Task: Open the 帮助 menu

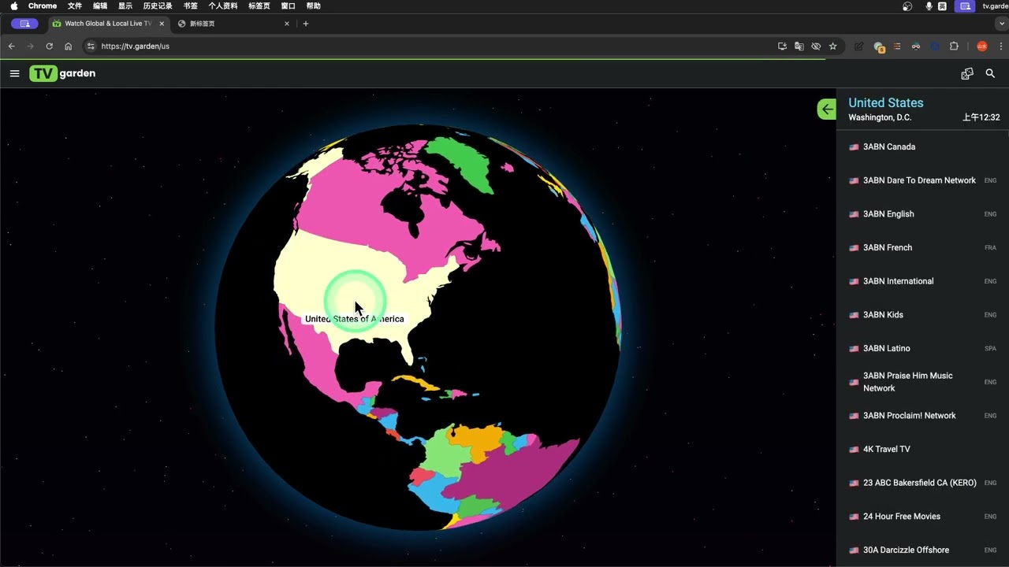Action: (x=314, y=6)
